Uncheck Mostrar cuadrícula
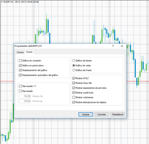Image resolution: width=149 pixels, height=144 pixels. click(74, 92)
